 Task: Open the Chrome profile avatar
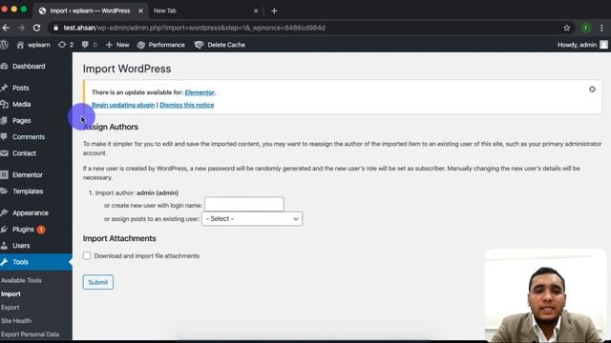(x=585, y=28)
